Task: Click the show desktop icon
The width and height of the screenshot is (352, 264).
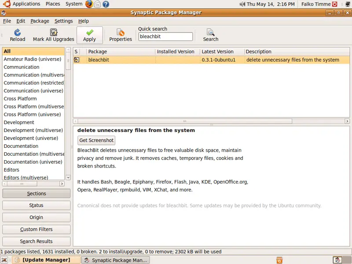Action: pyautogui.click(x=4, y=260)
